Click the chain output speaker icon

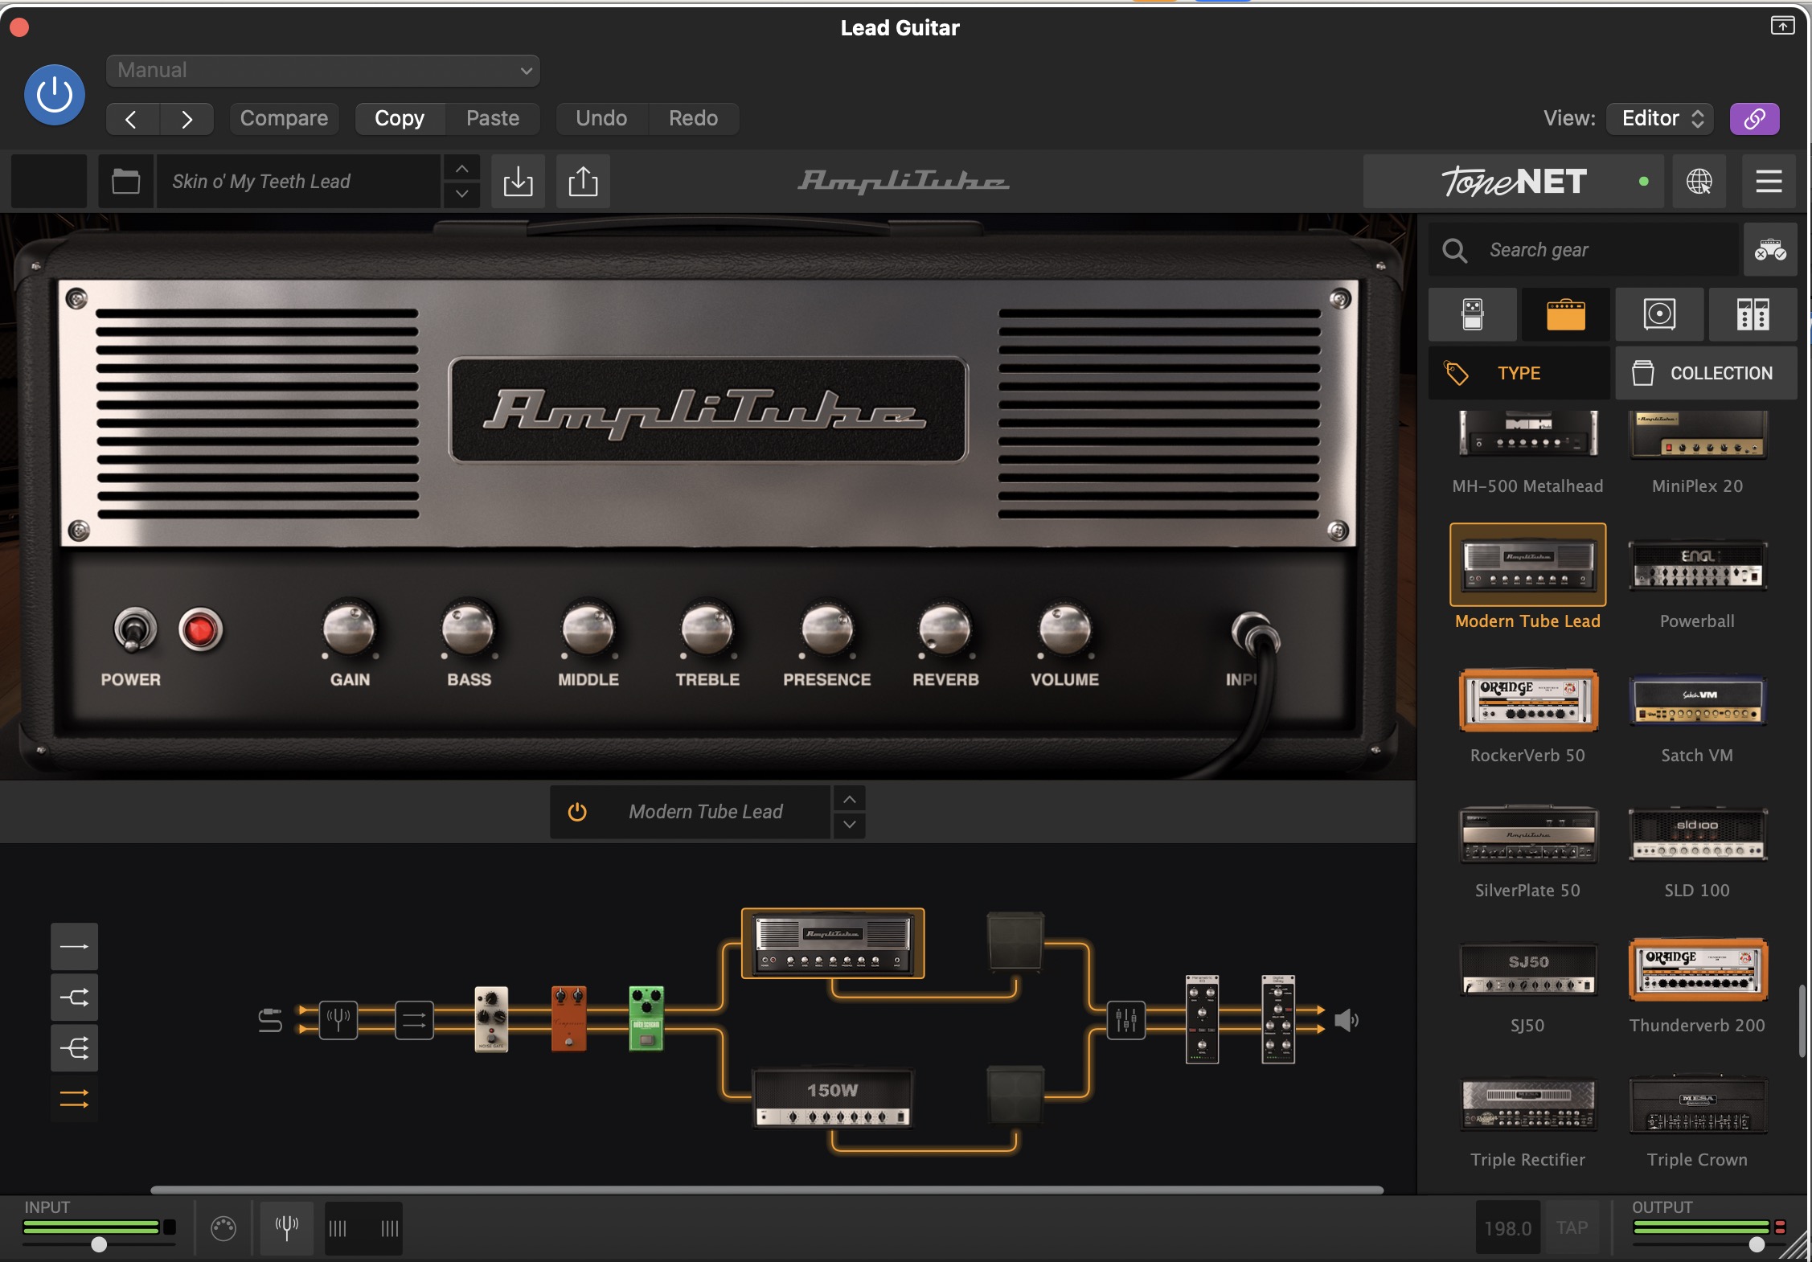[1346, 1020]
